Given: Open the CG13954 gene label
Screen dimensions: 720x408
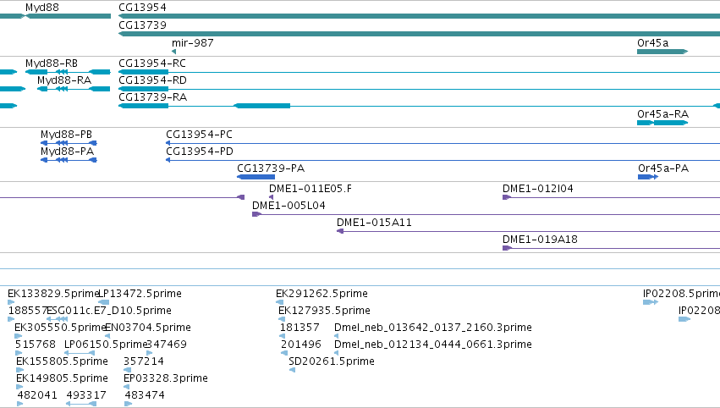Looking at the screenshot, I should pyautogui.click(x=142, y=8).
